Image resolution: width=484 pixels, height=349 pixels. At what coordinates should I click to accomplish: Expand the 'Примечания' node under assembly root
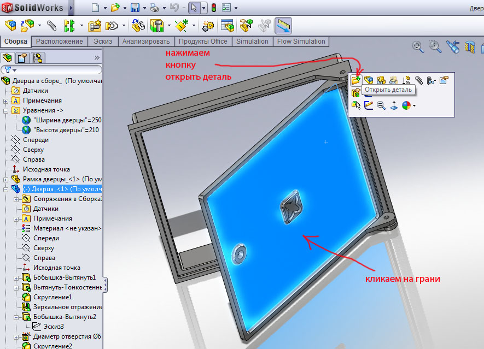pos(6,100)
